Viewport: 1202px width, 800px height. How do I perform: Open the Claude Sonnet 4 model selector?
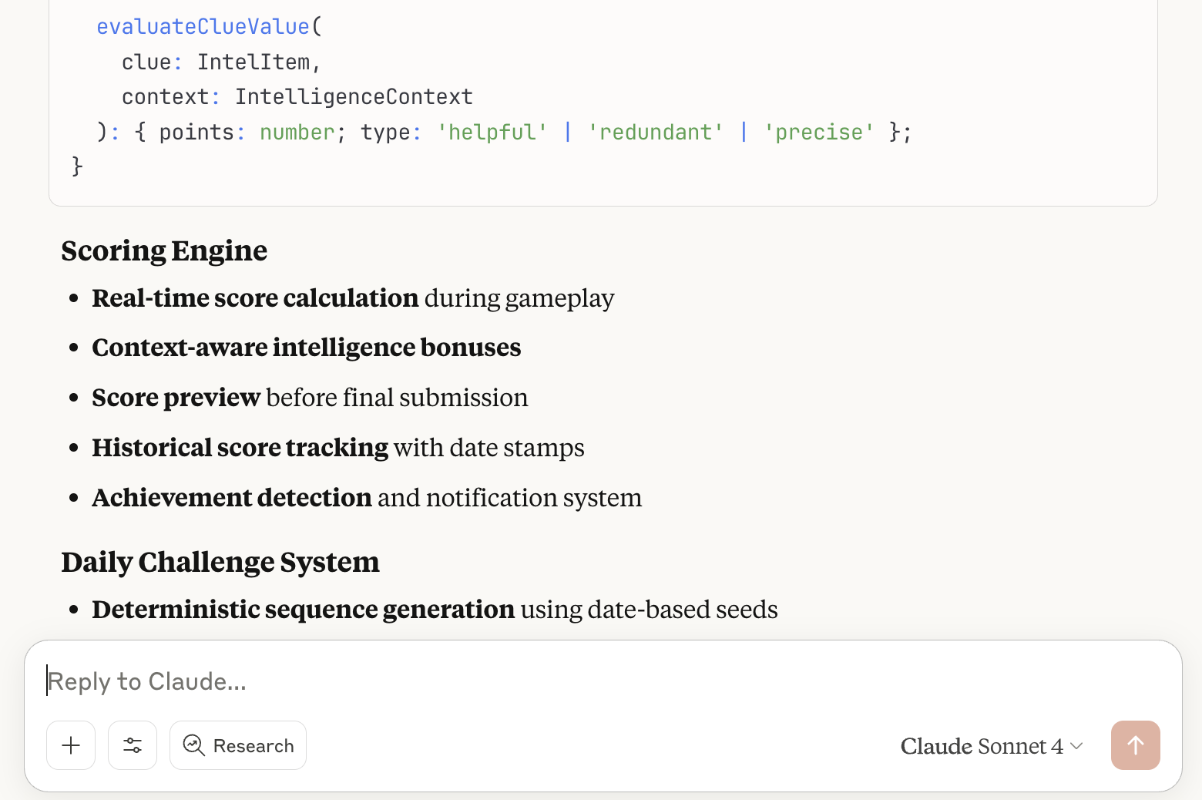tap(992, 746)
